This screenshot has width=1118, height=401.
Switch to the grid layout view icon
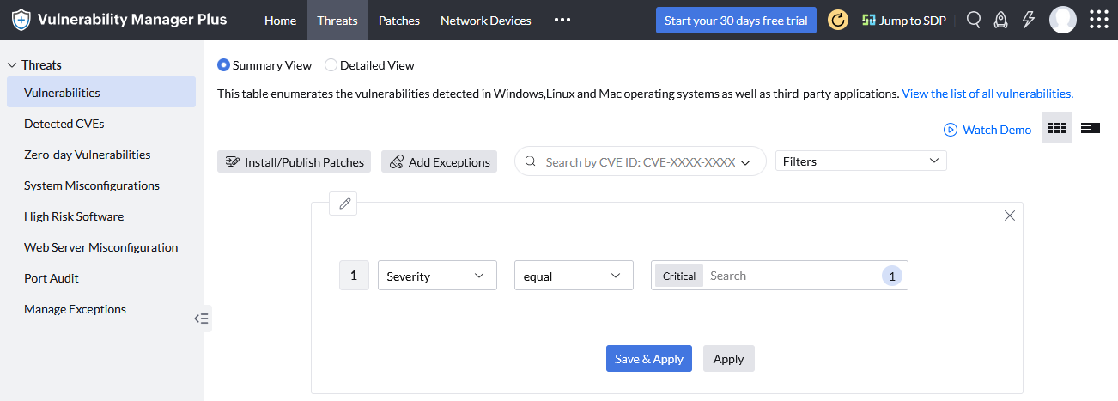coord(1057,128)
